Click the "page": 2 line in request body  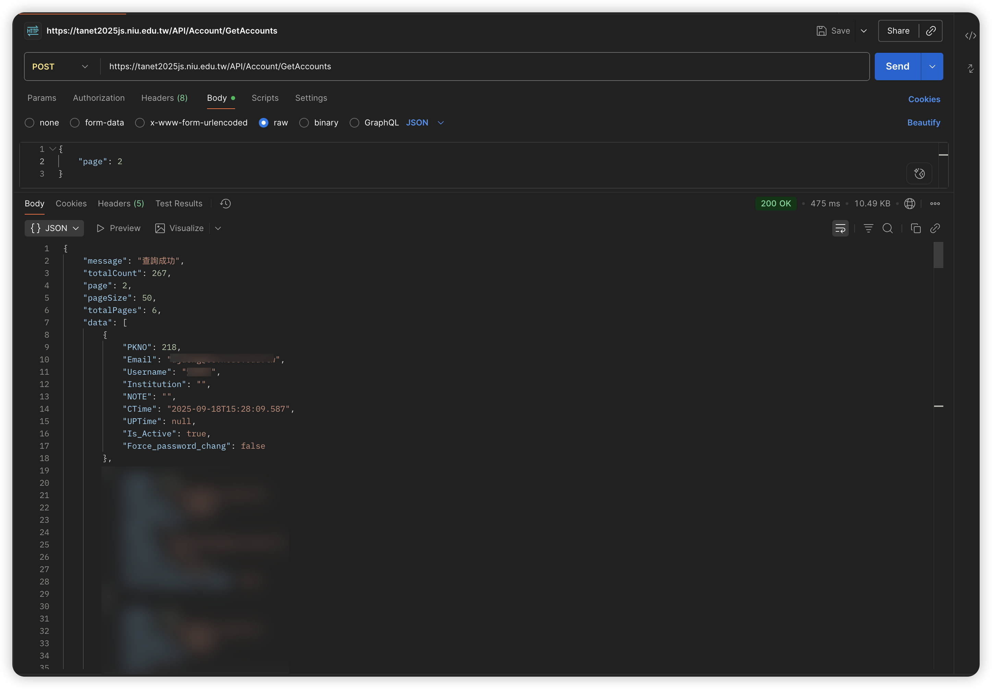[100, 161]
